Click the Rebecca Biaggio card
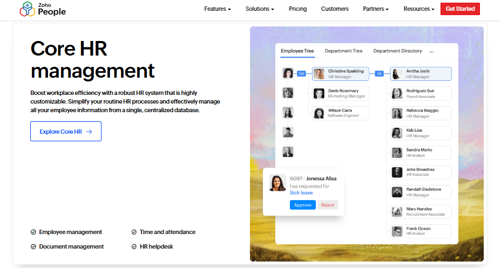 421,113
